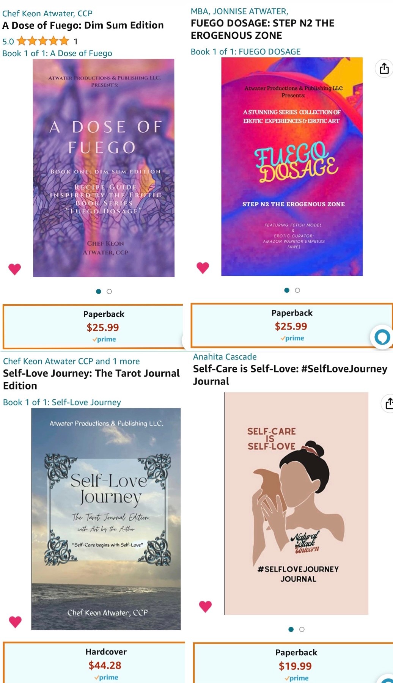This screenshot has height=683, width=393.
Task: Tap heart icon on Self-Care is Self-Love journal
Action: coord(205,607)
